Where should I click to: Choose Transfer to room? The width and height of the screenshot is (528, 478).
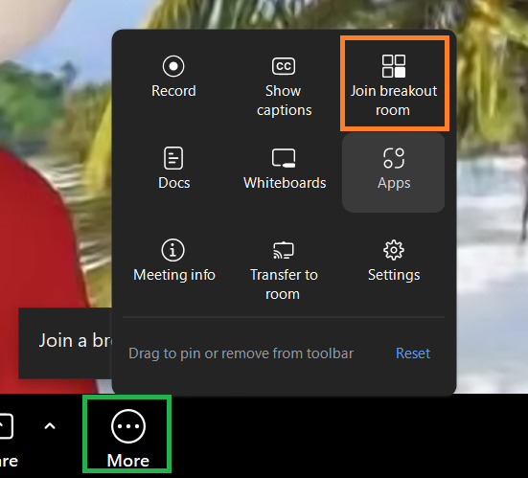pyautogui.click(x=284, y=270)
